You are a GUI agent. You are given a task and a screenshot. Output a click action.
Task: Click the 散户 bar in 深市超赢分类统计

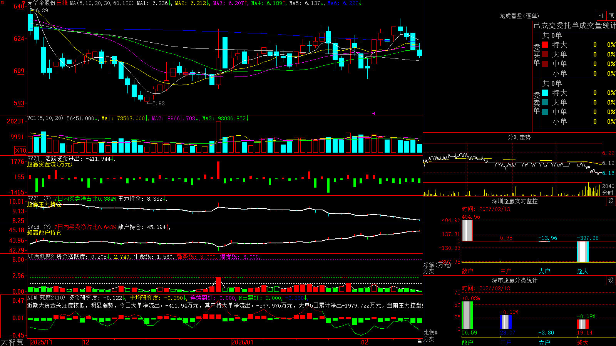467,315
